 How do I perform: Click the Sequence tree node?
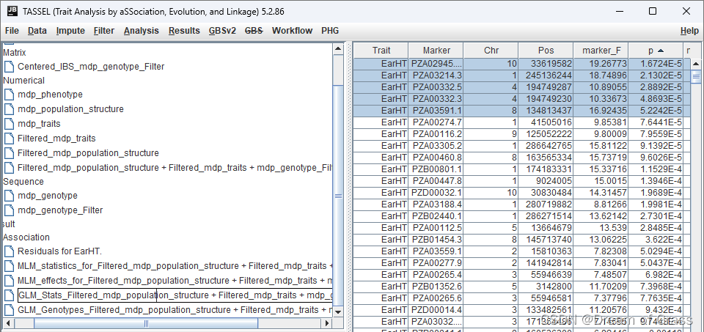click(23, 182)
